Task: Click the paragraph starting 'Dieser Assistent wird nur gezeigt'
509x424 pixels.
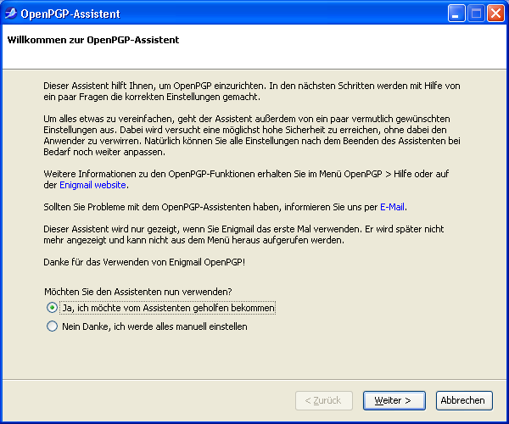Action: 243,235
